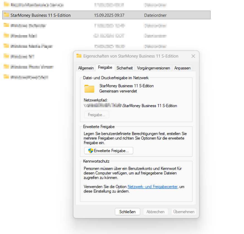Open the Erweiterte Freigabe... settings

(109, 151)
